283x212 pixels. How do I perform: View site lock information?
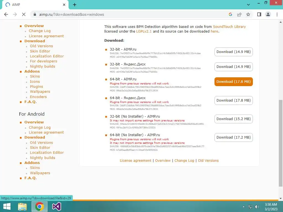click(x=35, y=14)
